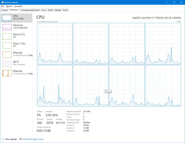Open the Opzioni menu
This screenshot has width=185, height=143.
(9, 6)
